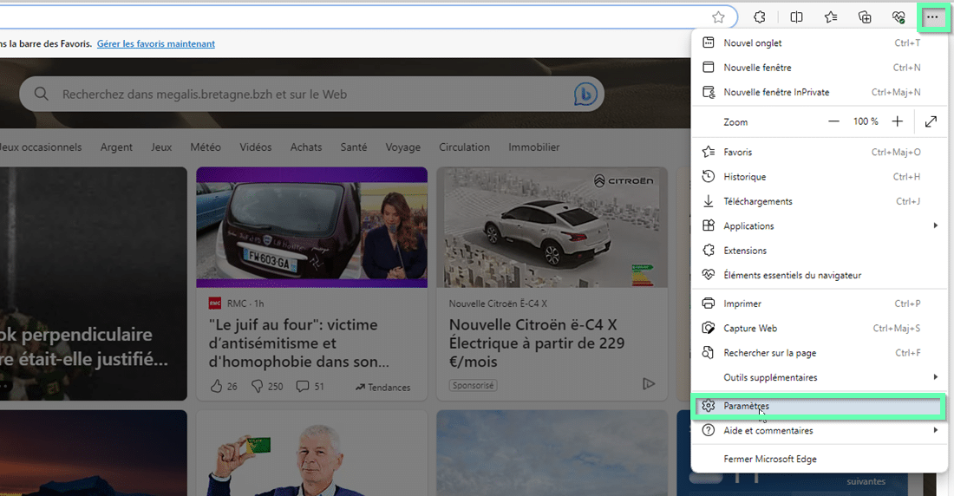Screen dimensions: 954x496
Task: Open Téléchargements from the menu
Action: point(819,201)
